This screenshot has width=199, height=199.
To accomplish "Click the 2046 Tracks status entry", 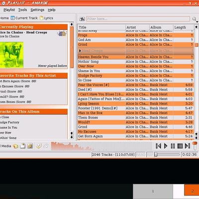I will (x=113, y=155).
